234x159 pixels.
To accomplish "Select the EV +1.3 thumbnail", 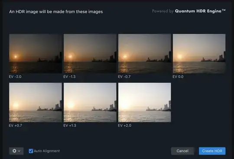I will [x=90, y=102].
